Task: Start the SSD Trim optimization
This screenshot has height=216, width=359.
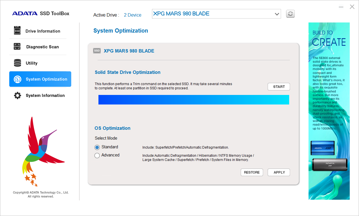Action: (279, 87)
